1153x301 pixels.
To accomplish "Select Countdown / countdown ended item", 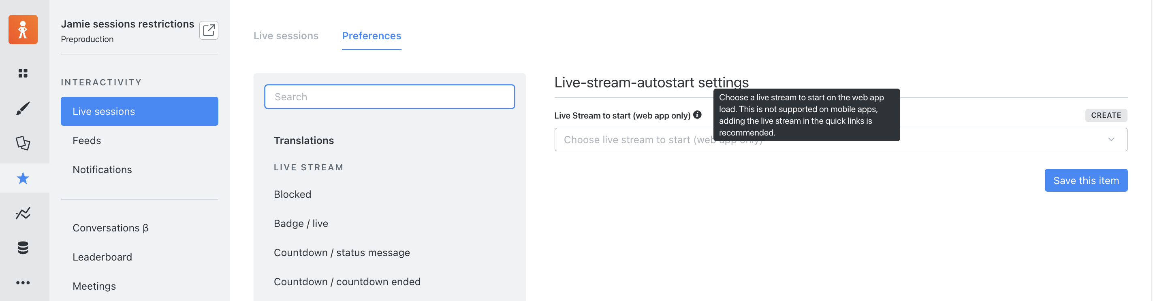I will (347, 282).
